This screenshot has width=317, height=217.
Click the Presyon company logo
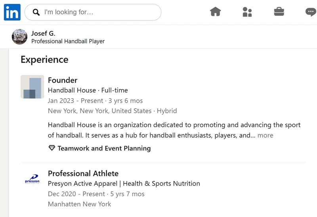pyautogui.click(x=32, y=179)
